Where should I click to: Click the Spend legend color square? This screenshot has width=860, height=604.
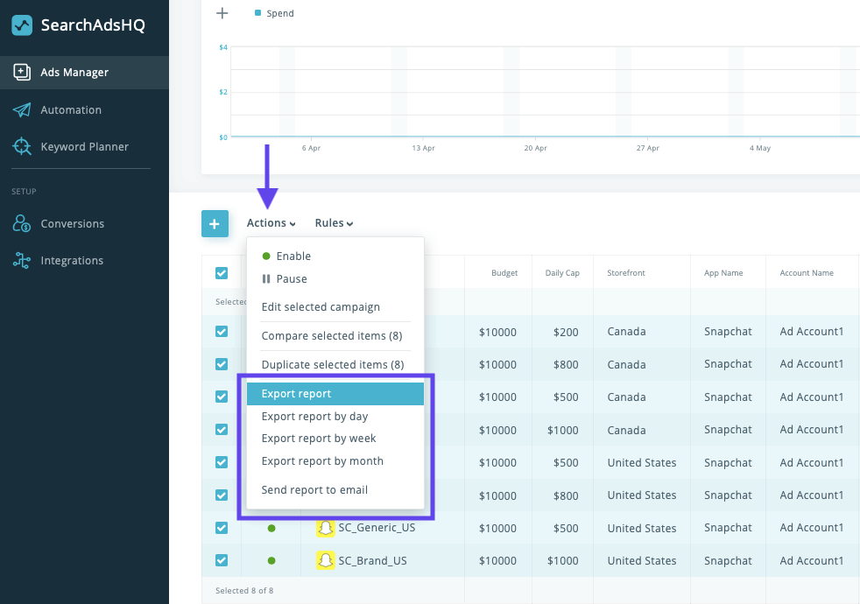[257, 12]
